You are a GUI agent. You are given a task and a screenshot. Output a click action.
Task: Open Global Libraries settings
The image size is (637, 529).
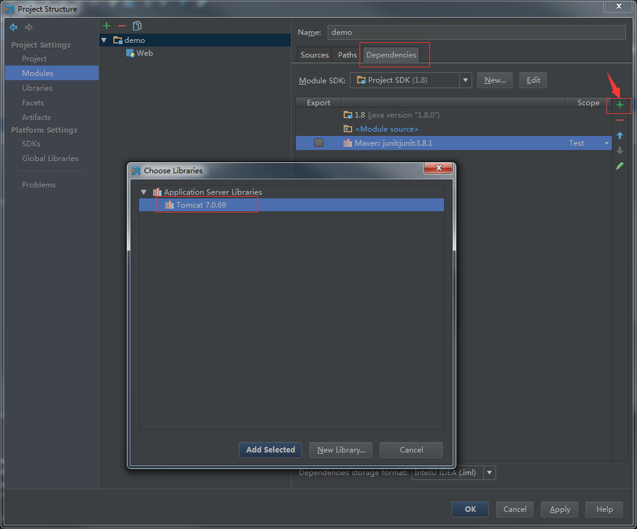(50, 159)
